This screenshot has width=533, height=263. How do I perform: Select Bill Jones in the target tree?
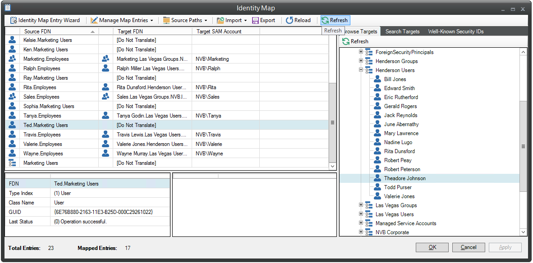(395, 79)
